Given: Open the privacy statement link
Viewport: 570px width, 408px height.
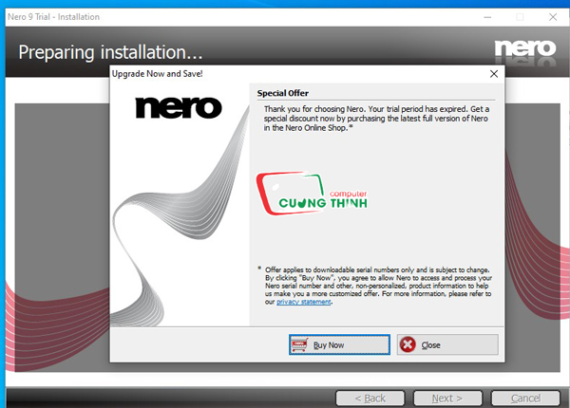Looking at the screenshot, I should (304, 302).
